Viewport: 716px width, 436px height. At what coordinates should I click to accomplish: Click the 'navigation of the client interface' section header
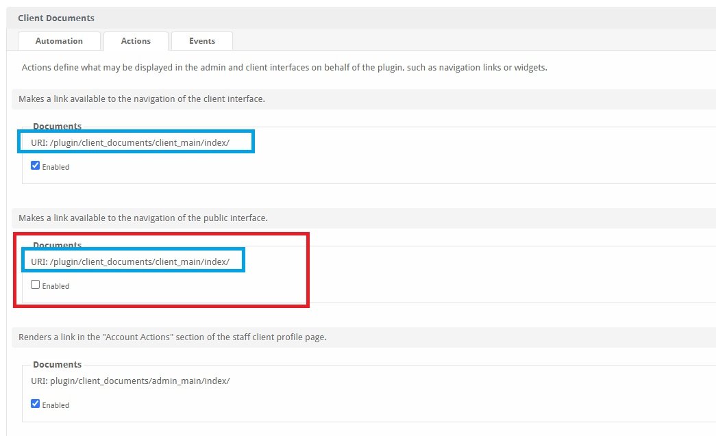tap(142, 99)
